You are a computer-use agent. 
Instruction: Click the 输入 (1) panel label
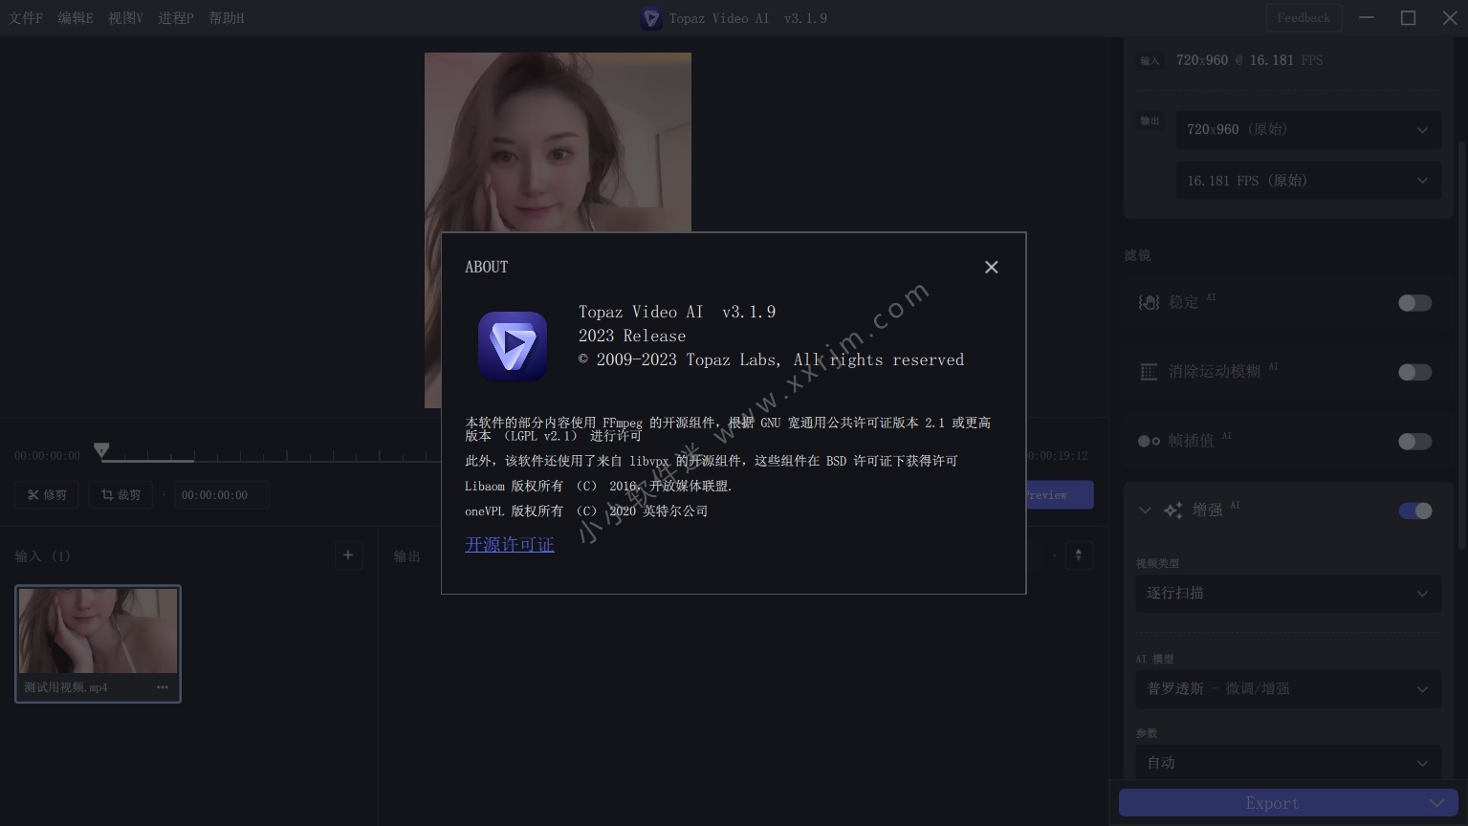[42, 556]
